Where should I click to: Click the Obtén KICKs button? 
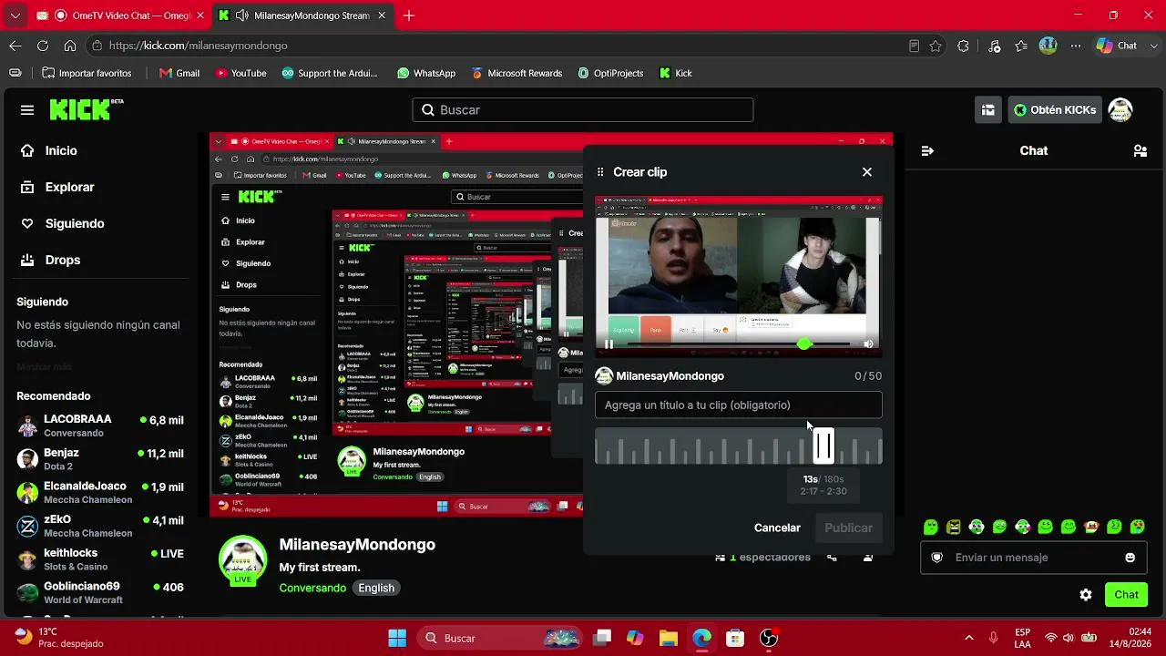[x=1055, y=110]
